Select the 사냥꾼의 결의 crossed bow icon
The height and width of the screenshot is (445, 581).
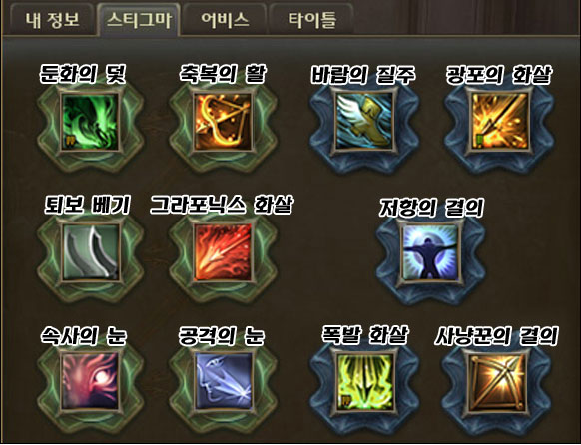click(x=497, y=382)
